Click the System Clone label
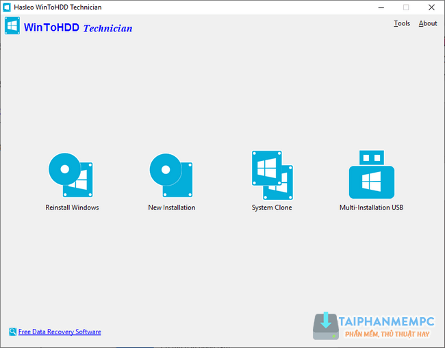The height and width of the screenshot is (348, 445). tap(272, 208)
